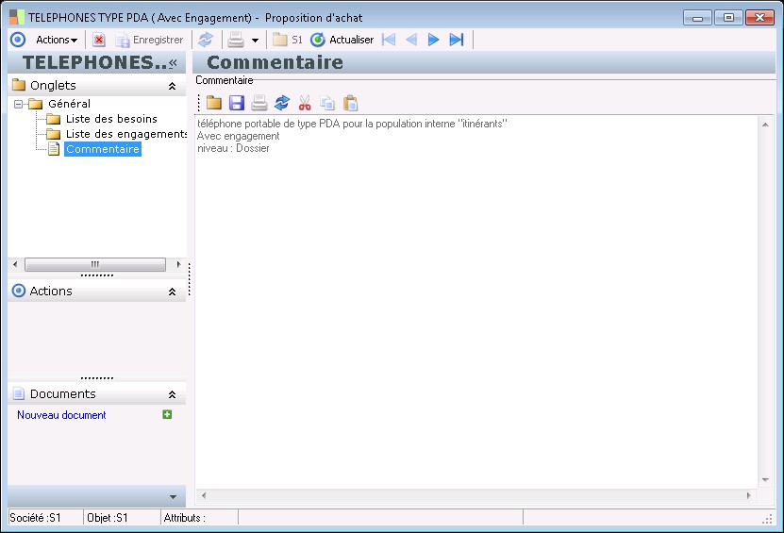Click the Enregistrer save button
Viewport: 784px width, 533px height.
149,40
